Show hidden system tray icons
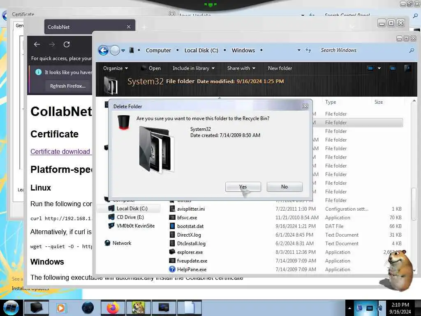Image resolution: width=421 pixels, height=316 pixels. point(349,308)
